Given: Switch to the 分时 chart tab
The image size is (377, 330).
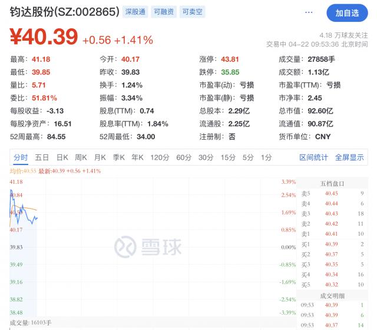Looking at the screenshot, I should (x=21, y=157).
